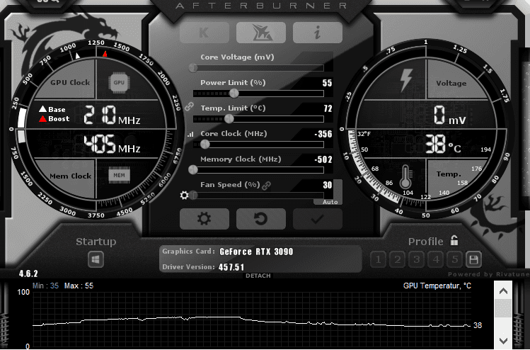
Task: Select profile slot 4
Action: coord(436,259)
